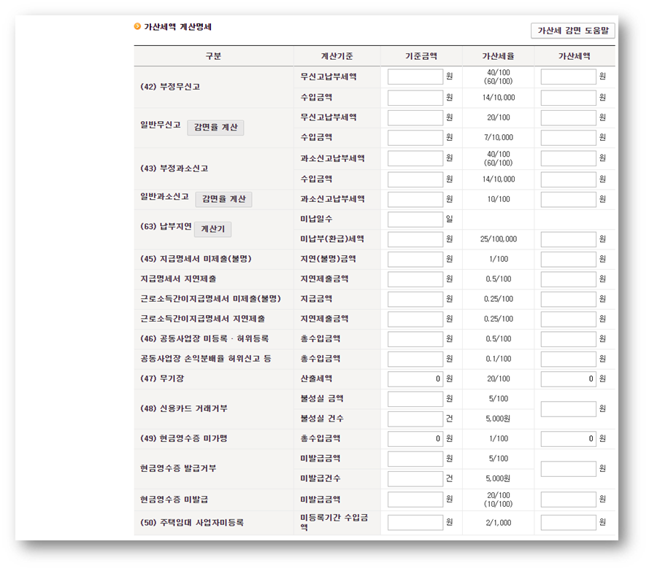Focus 가산세액 field for 근로소득간이지급명세서 미제출(불명)
This screenshot has height=571, width=649.
(x=568, y=299)
